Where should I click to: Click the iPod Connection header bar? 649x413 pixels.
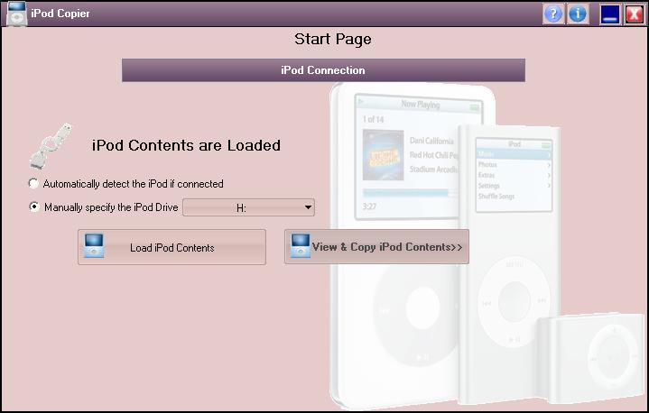[x=323, y=70]
